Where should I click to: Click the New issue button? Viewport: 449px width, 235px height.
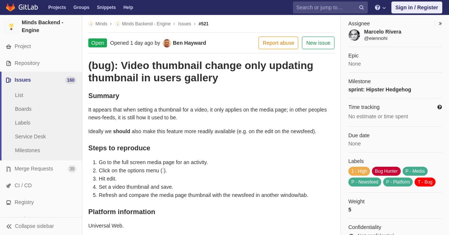point(318,43)
